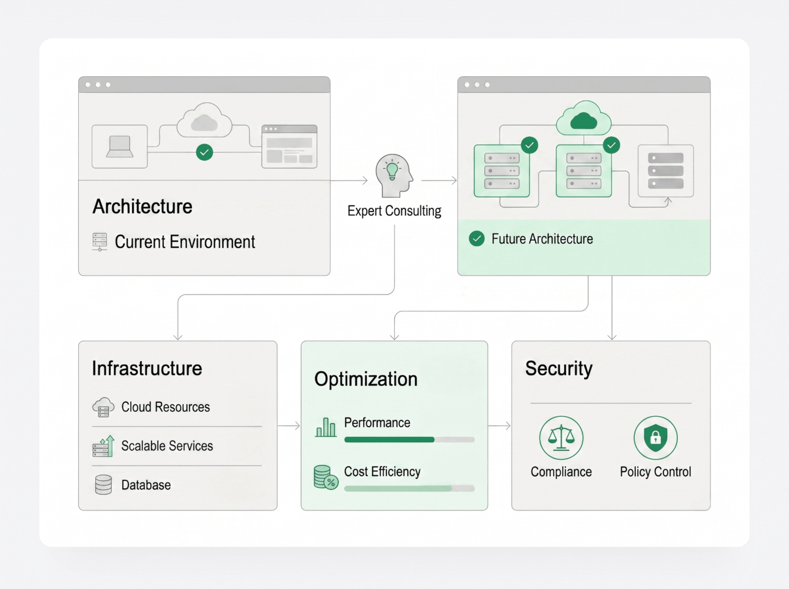Click the first green server box
Image resolution: width=789 pixels, height=589 pixels.
(502, 171)
